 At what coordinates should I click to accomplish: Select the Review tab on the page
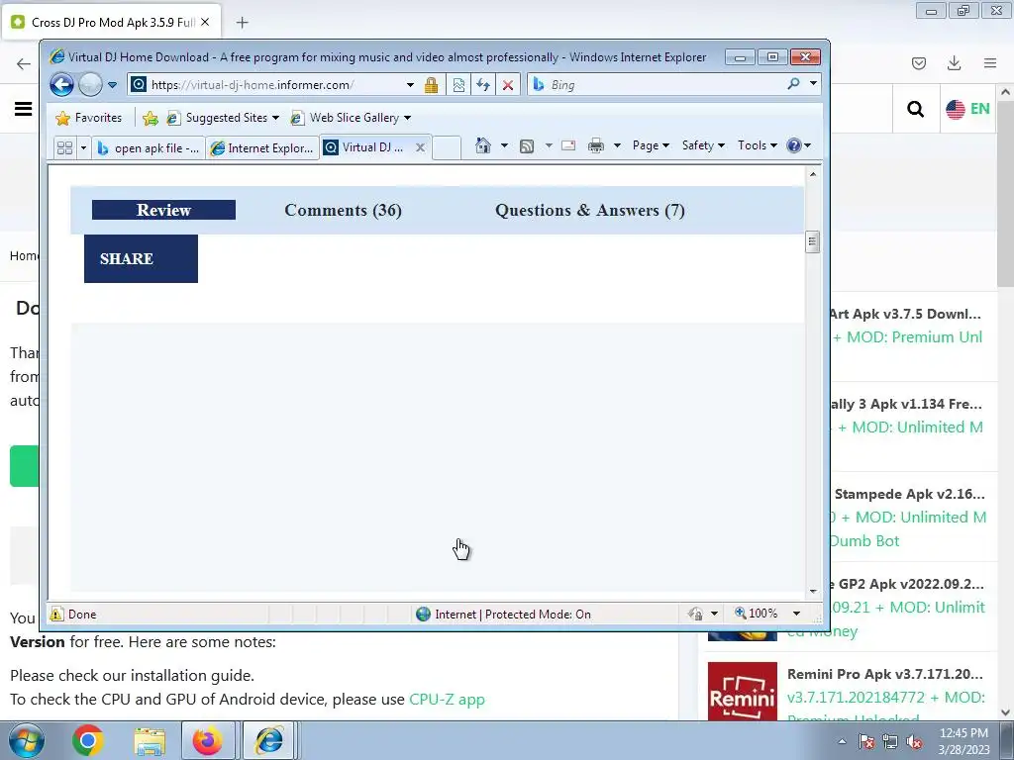click(x=163, y=210)
